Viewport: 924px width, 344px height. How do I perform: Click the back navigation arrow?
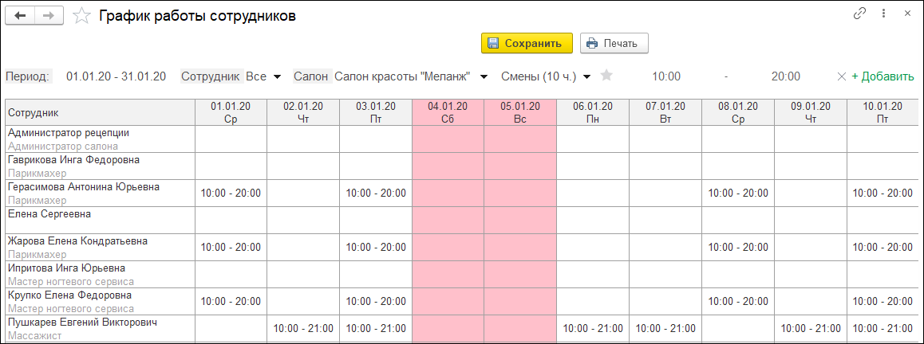[x=20, y=16]
